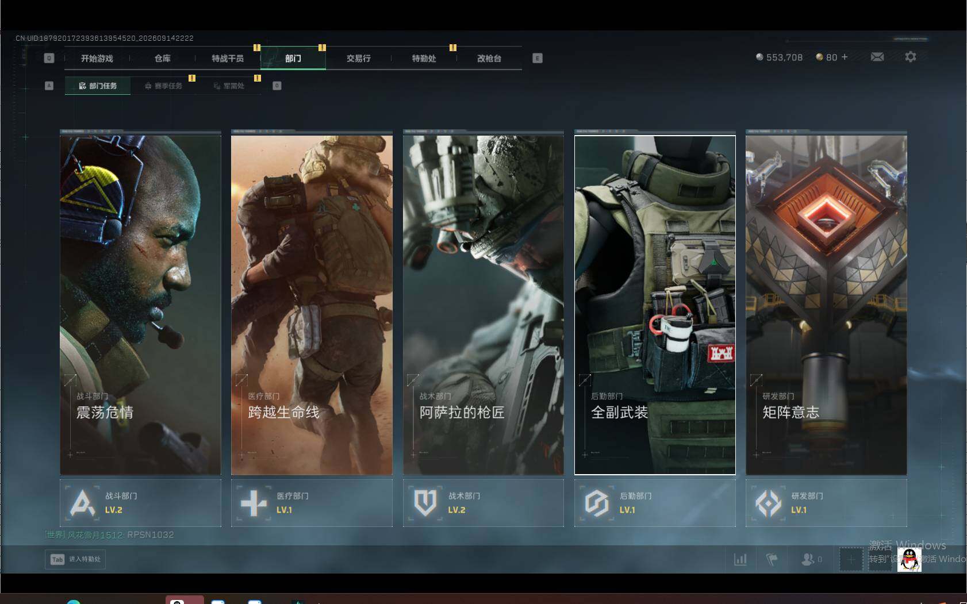The width and height of the screenshot is (967, 604).
Task: Click the logistics department hexagon icon
Action: pos(597,503)
